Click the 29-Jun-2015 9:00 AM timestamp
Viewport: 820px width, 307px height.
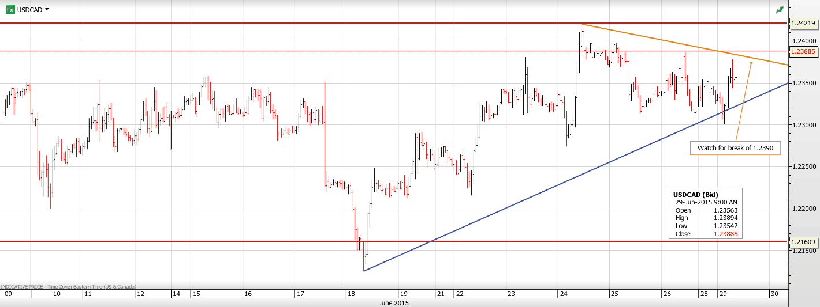706,202
